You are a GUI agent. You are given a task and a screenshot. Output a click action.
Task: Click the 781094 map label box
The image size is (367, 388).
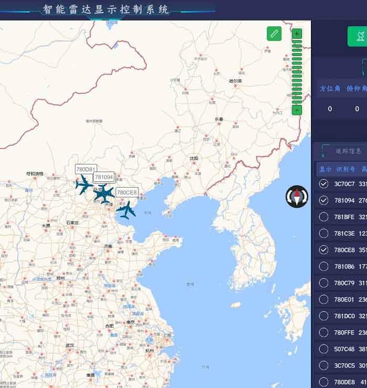[x=104, y=177]
